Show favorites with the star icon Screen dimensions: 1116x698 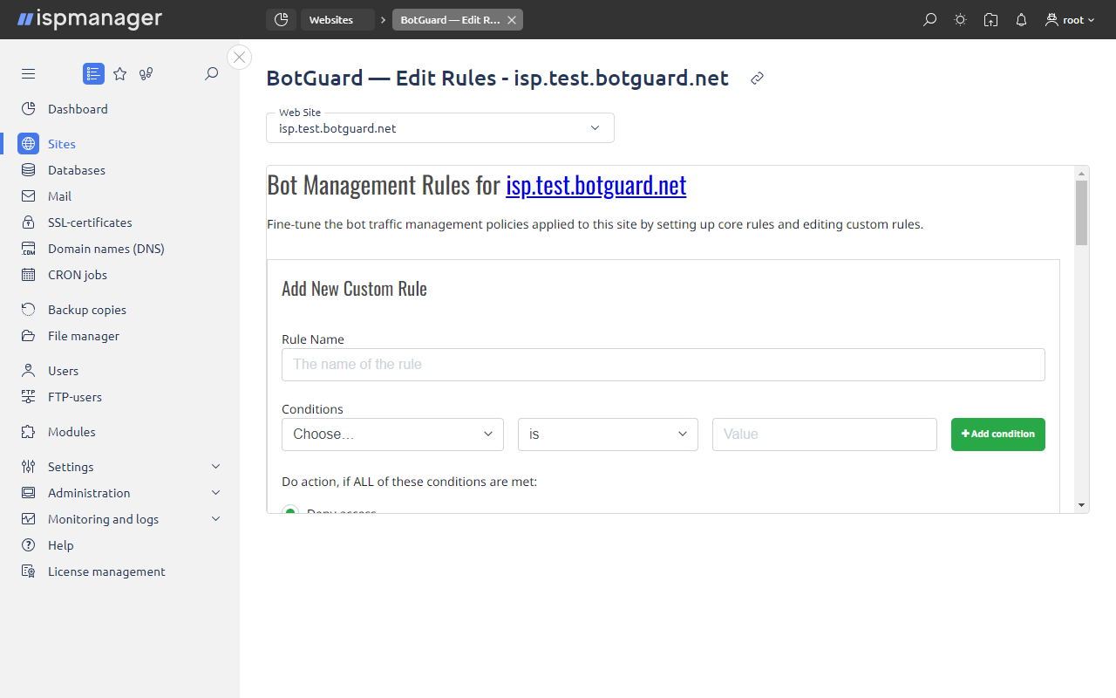[120, 74]
